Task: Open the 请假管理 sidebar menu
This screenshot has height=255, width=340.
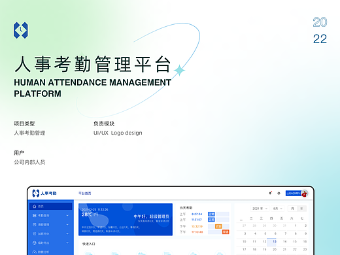Action: (x=50, y=224)
